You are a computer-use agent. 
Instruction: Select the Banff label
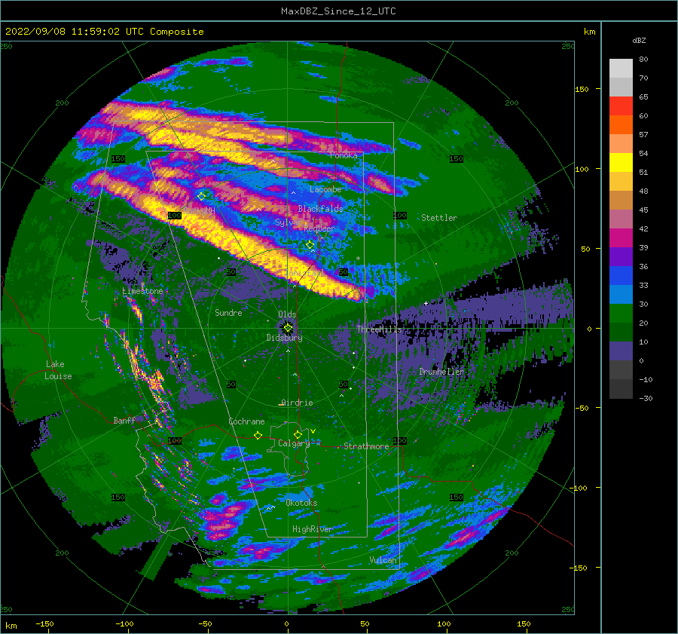pyautogui.click(x=124, y=421)
